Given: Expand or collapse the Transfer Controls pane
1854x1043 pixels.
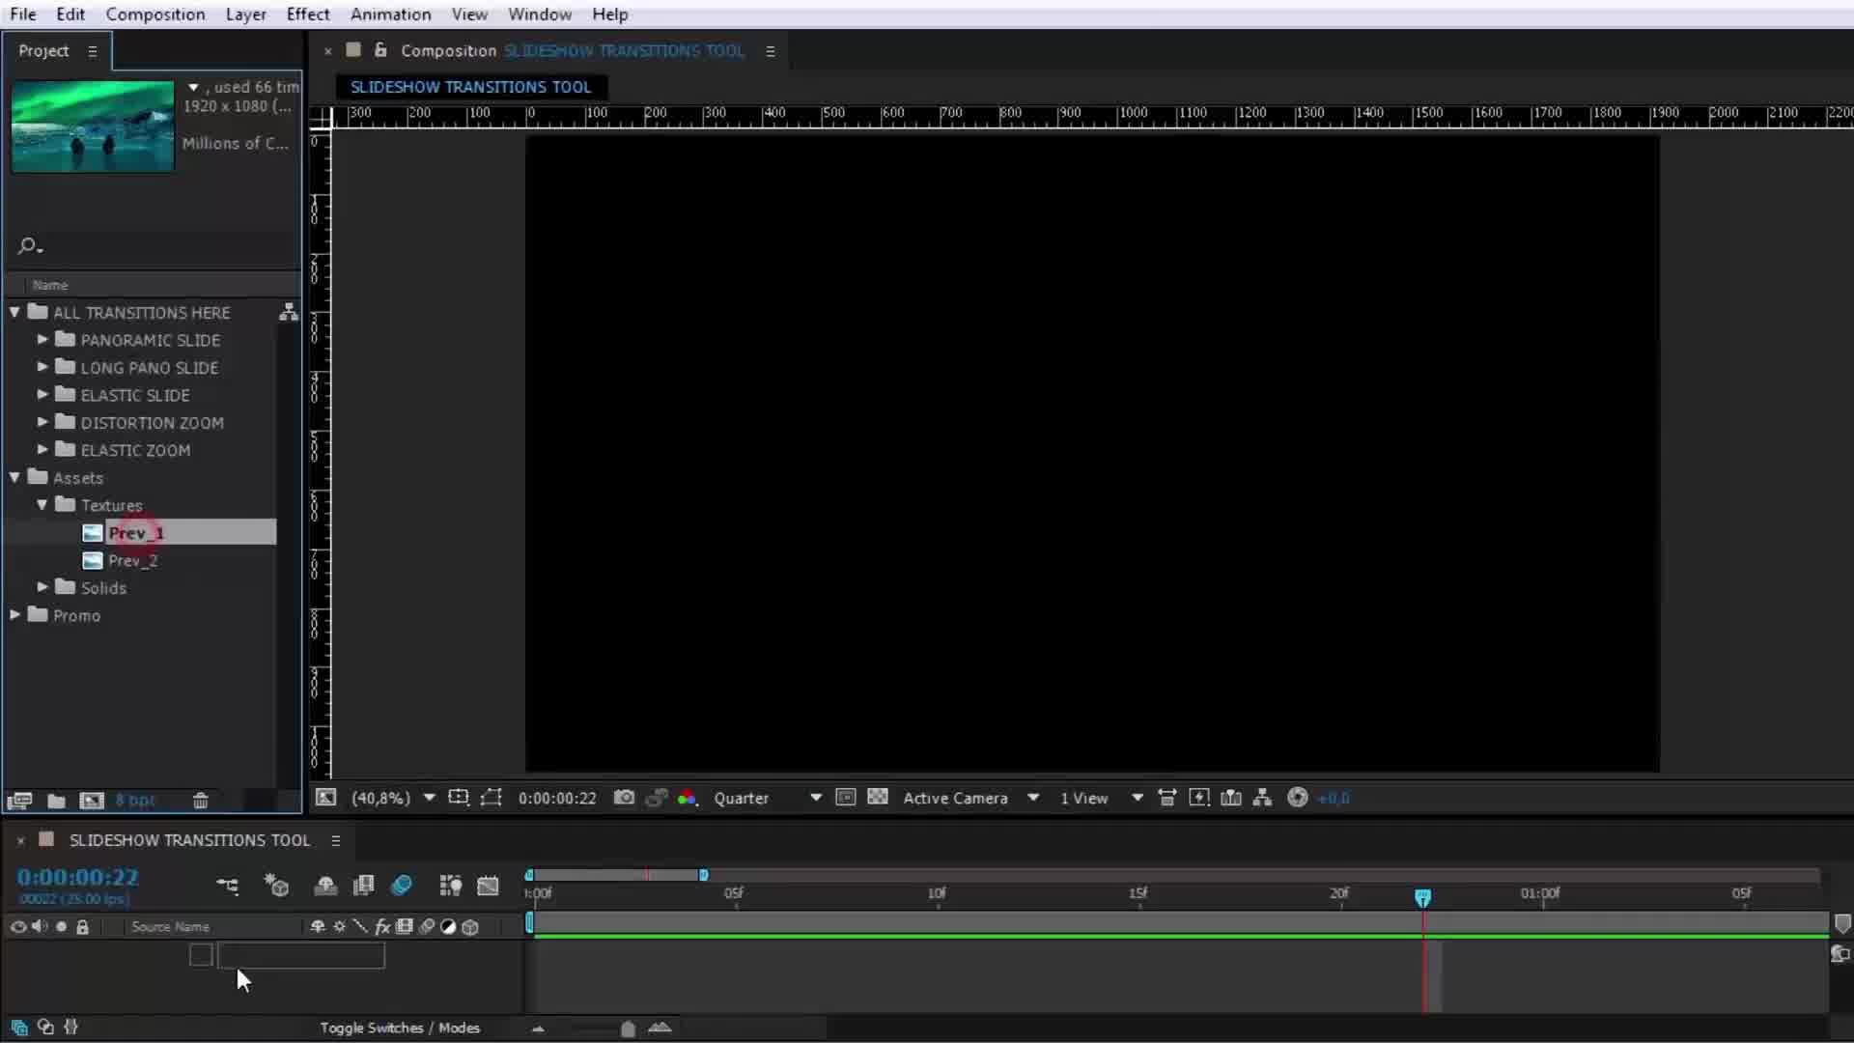Looking at the screenshot, I should (x=45, y=1028).
